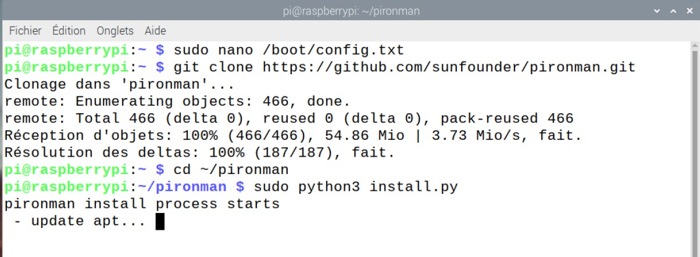Click install.py in the python3 command
The width and height of the screenshot is (700, 257).
click(x=413, y=187)
